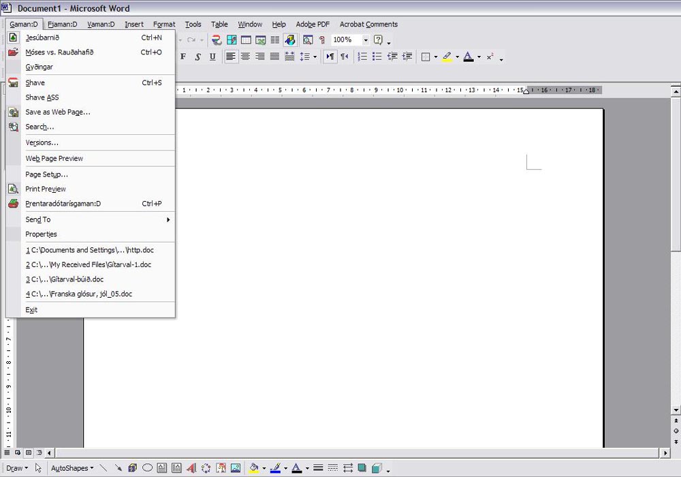Toggle numbered list formatting
The image size is (681, 477).
(x=362, y=57)
